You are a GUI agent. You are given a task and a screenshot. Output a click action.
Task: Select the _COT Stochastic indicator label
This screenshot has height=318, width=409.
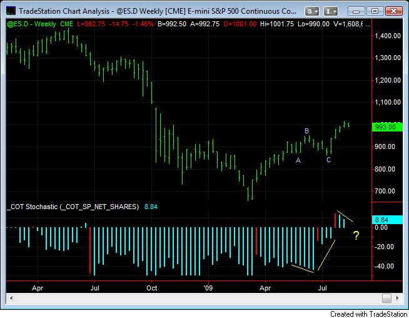click(x=73, y=207)
